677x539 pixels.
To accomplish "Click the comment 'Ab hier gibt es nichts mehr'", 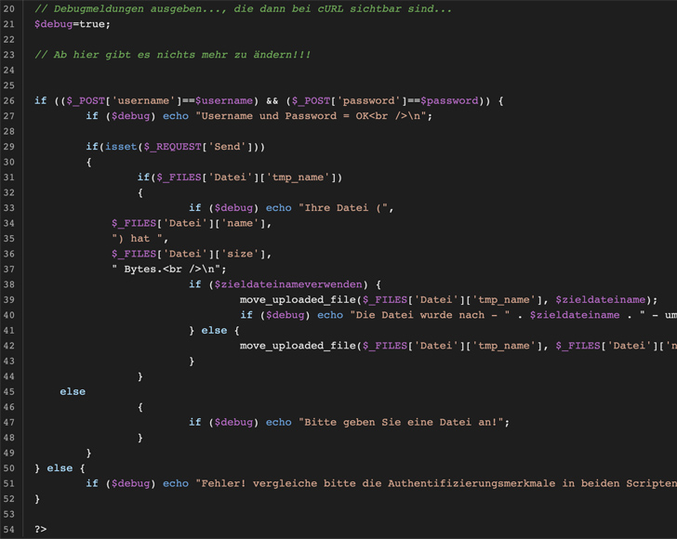I will (x=172, y=55).
